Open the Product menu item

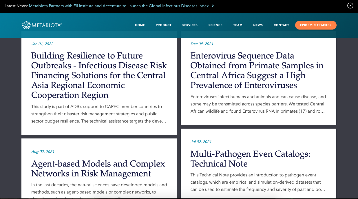click(x=164, y=25)
